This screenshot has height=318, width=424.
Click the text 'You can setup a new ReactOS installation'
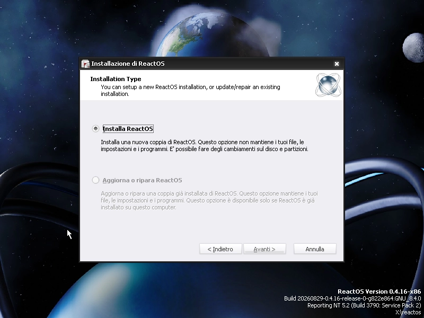point(190,90)
